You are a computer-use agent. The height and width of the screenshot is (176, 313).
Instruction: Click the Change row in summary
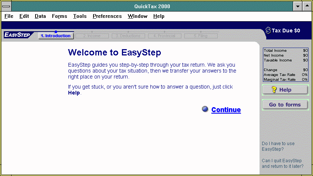click(x=286, y=70)
